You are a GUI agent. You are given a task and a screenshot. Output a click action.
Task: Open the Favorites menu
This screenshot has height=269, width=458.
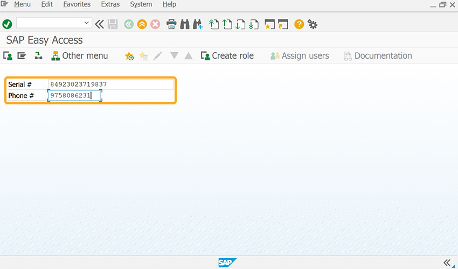click(77, 4)
